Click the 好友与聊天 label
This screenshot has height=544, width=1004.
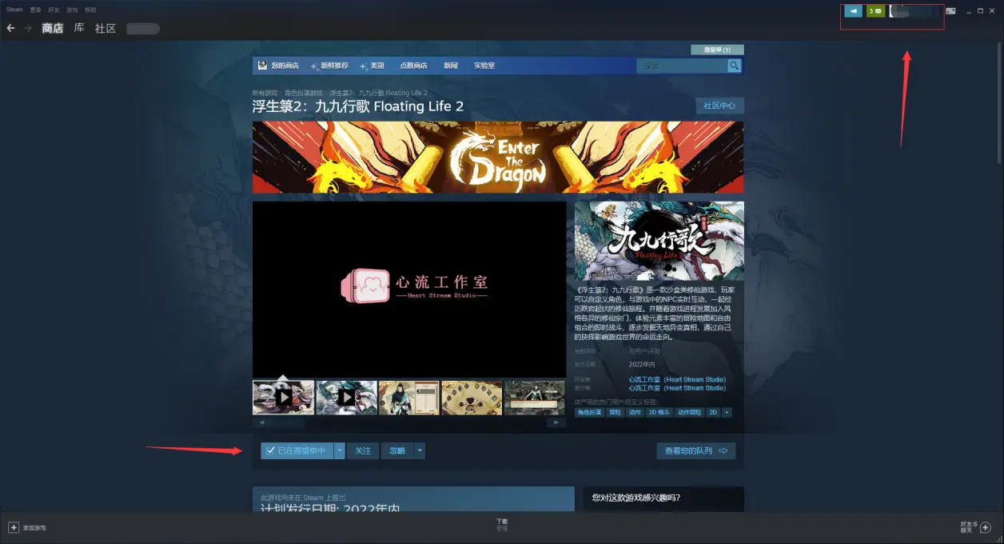coord(968,528)
